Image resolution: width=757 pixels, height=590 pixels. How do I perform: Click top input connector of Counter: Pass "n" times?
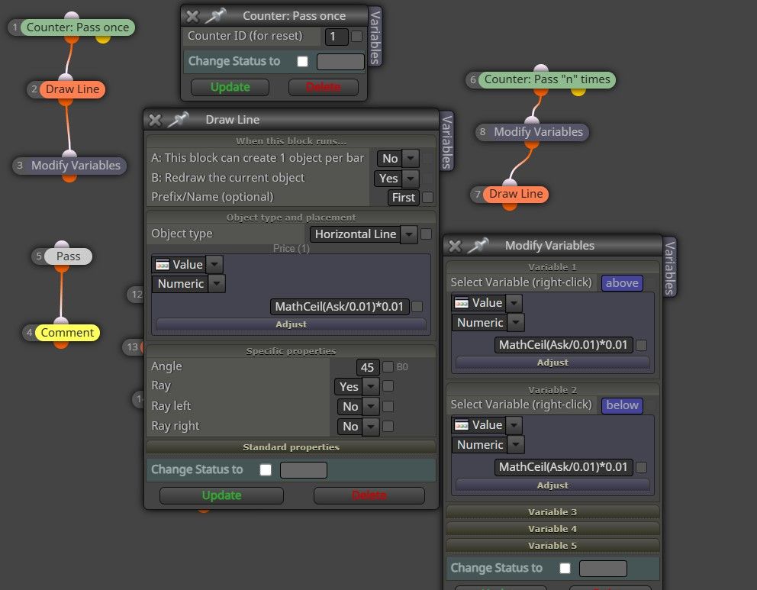click(541, 68)
